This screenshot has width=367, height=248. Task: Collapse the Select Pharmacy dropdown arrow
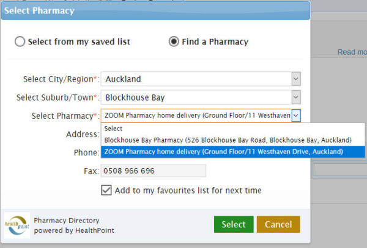click(296, 115)
